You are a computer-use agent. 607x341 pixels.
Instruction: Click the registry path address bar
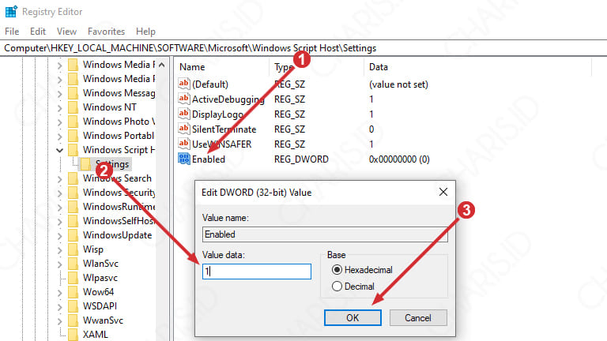[x=303, y=48]
